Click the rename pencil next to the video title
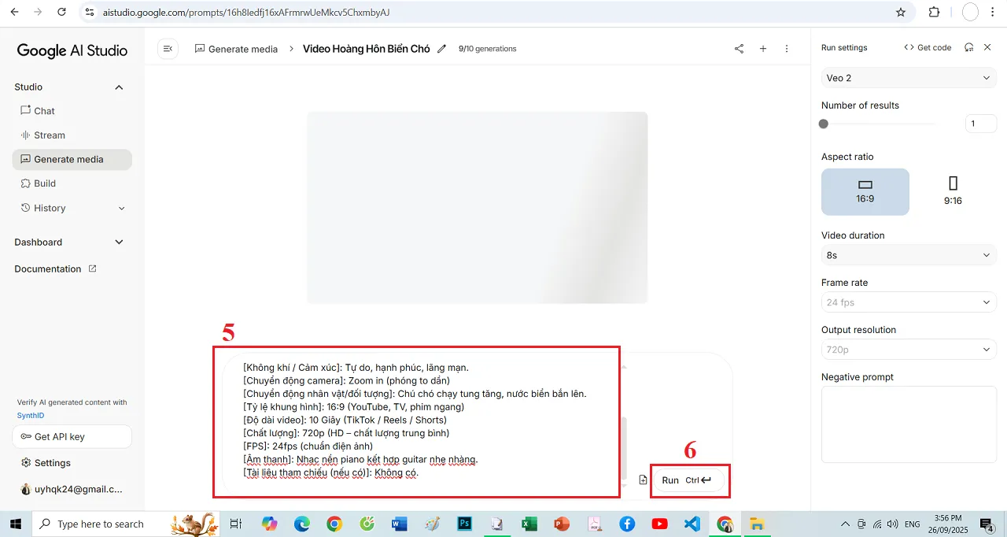The width and height of the screenshot is (1007, 537). (443, 48)
